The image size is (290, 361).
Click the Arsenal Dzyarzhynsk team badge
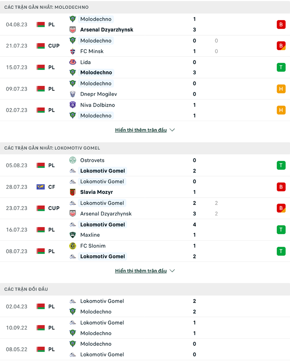pos(72,30)
